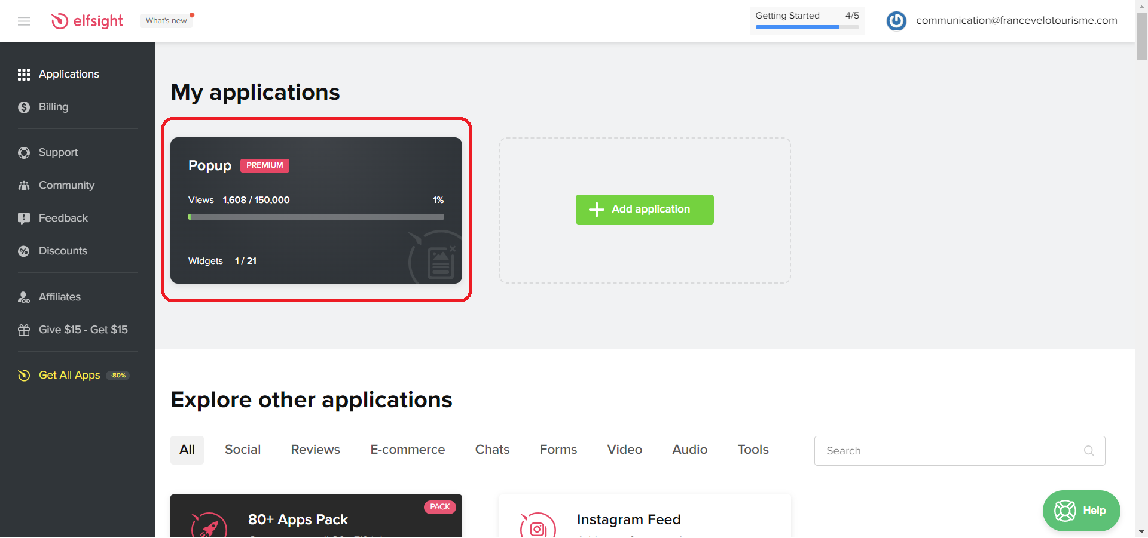Click the Support lifebuoy icon

tap(24, 153)
